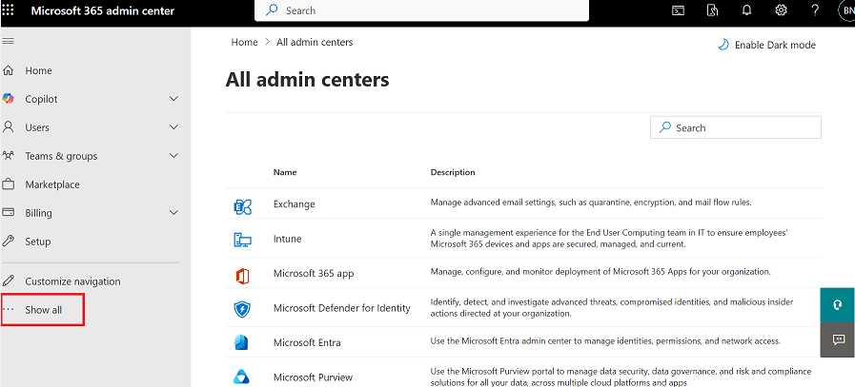Open the BN account avatar
This screenshot has height=387, width=855.
pos(847,10)
